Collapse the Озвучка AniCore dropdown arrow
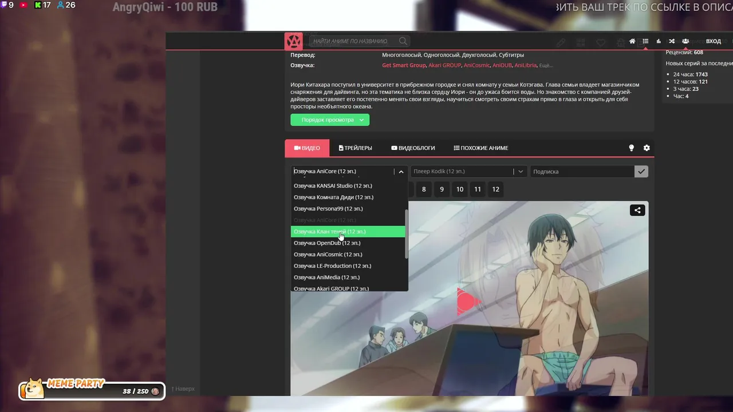 [401, 172]
